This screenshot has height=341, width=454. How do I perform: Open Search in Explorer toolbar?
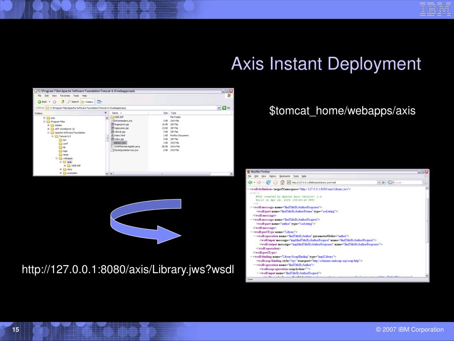click(73, 102)
